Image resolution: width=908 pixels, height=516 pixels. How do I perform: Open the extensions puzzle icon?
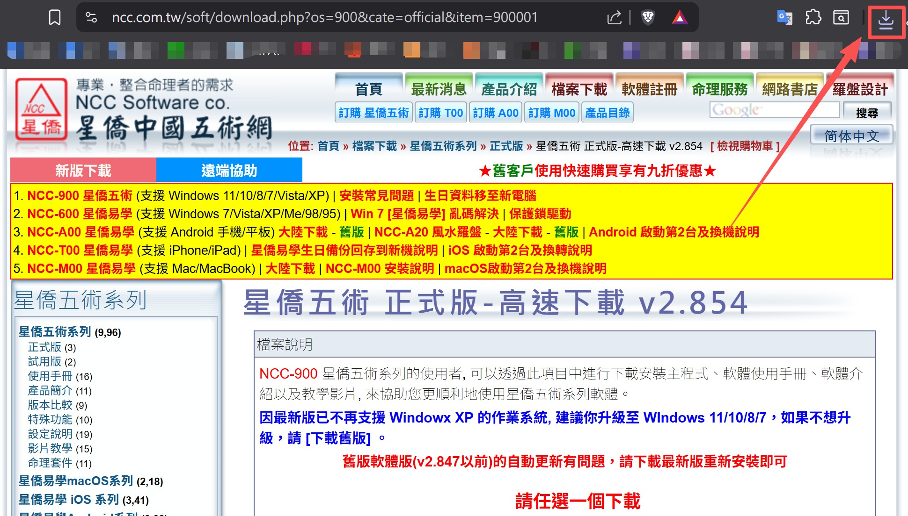(x=813, y=18)
